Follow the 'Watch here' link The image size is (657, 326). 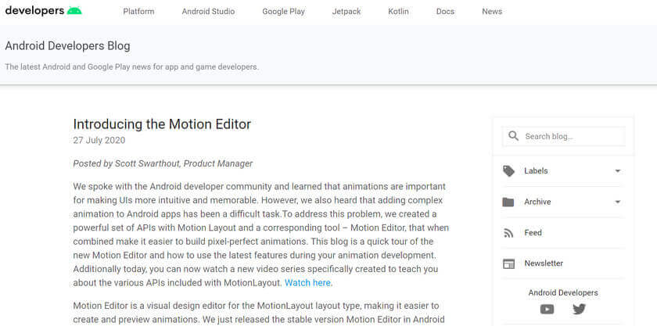pyautogui.click(x=307, y=283)
